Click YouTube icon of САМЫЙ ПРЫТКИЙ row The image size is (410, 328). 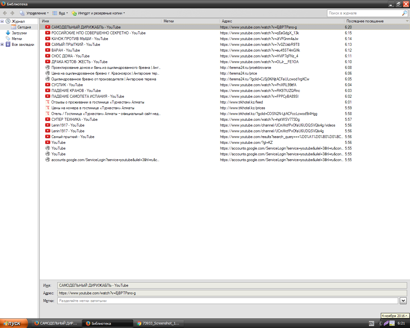coord(48,45)
